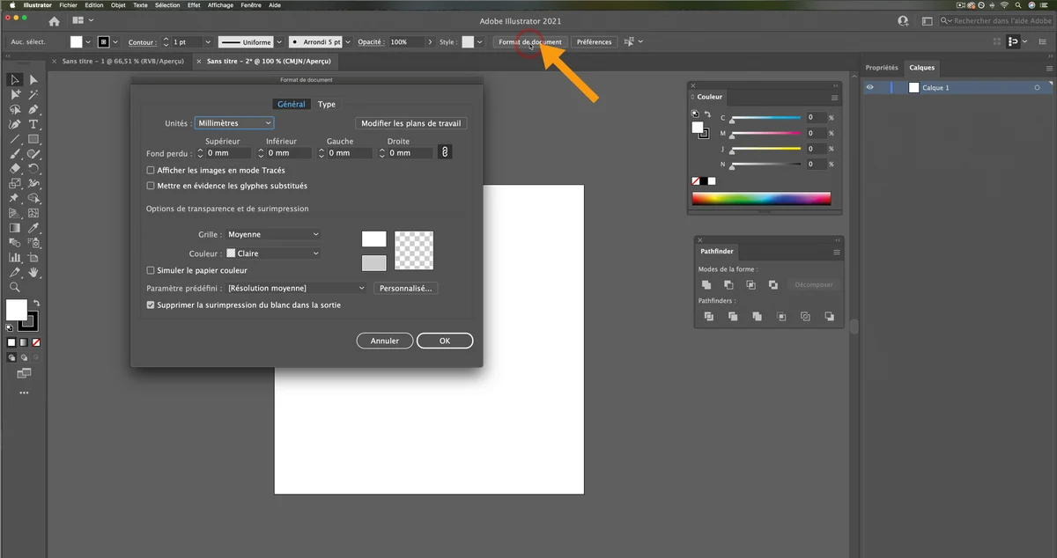
Task: Toggle the bleed link chain icon
Action: [446, 152]
